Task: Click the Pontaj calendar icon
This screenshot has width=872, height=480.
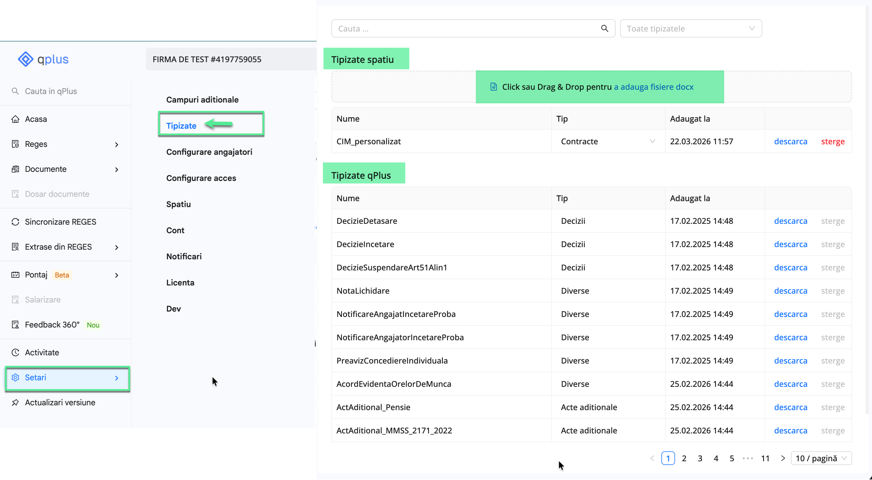Action: pyautogui.click(x=15, y=275)
